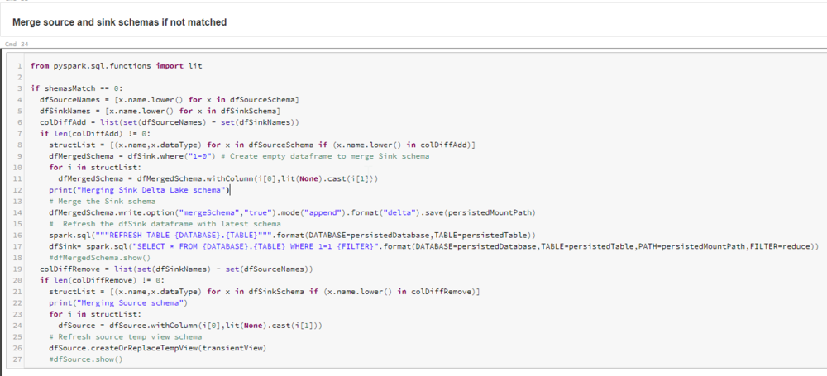
Task: Click the line 'dfSource.createOrReplaceTempView(transientView)'
Action: coord(158,348)
